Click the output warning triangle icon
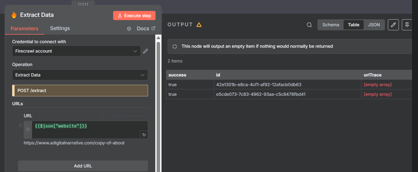This screenshot has height=172, width=418. pos(199,25)
